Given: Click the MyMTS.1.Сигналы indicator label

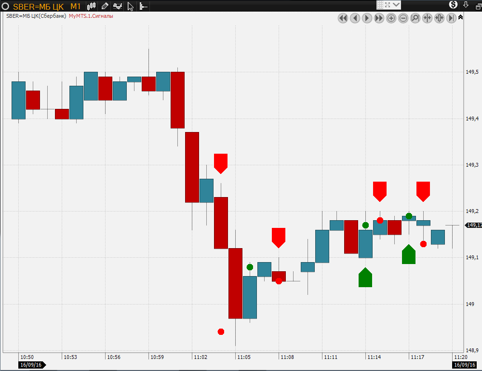Looking at the screenshot, I should pos(91,16).
